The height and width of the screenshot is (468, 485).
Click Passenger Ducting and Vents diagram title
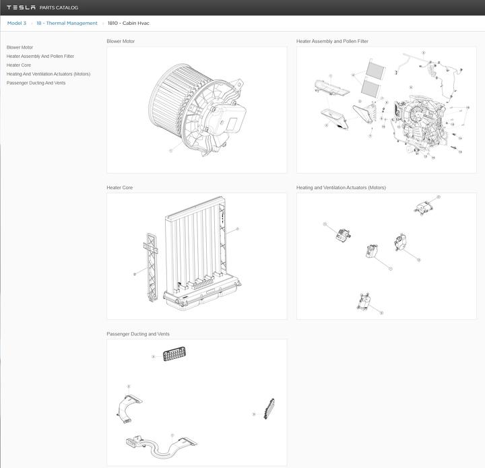pos(138,334)
